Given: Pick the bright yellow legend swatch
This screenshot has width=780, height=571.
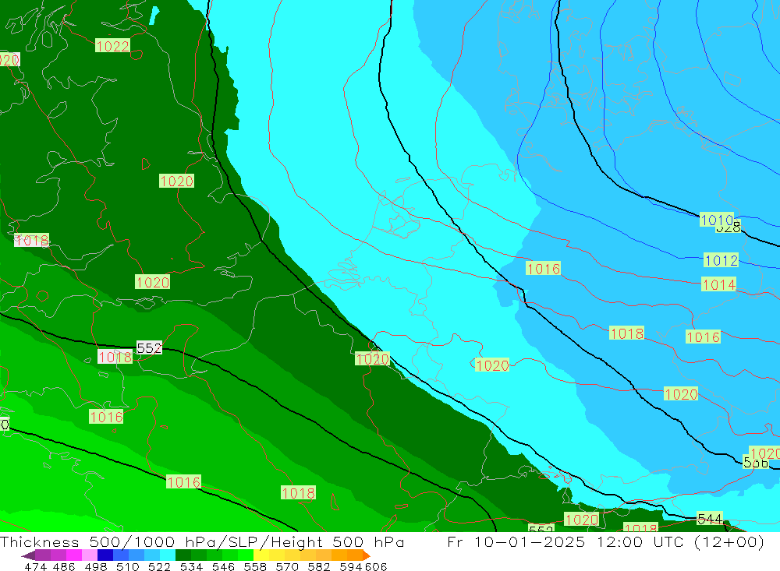Looking at the screenshot, I should click(261, 555).
